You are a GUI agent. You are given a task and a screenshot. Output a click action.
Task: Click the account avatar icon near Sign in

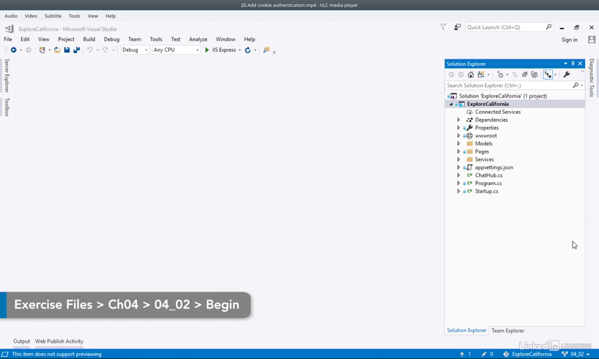[x=592, y=40]
